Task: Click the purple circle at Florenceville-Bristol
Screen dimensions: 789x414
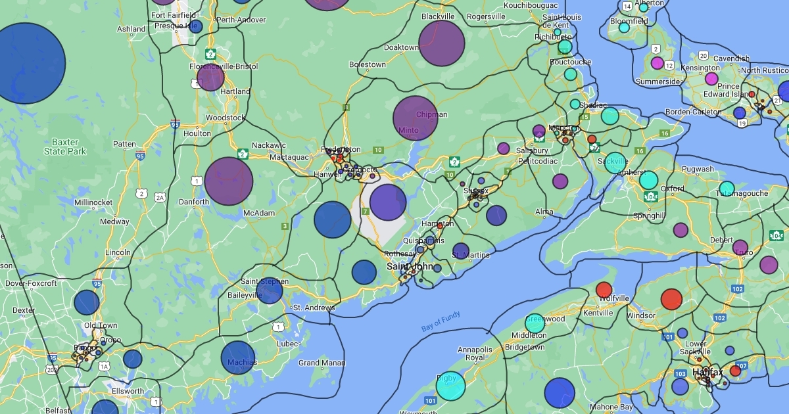Action: coord(210,77)
